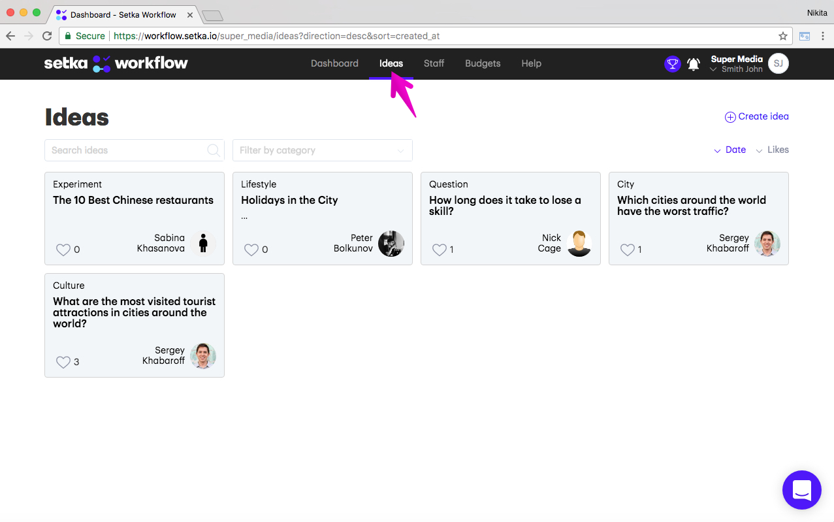Expand the Filter by category dropdown
This screenshot has height=522, width=834.
pyautogui.click(x=323, y=150)
